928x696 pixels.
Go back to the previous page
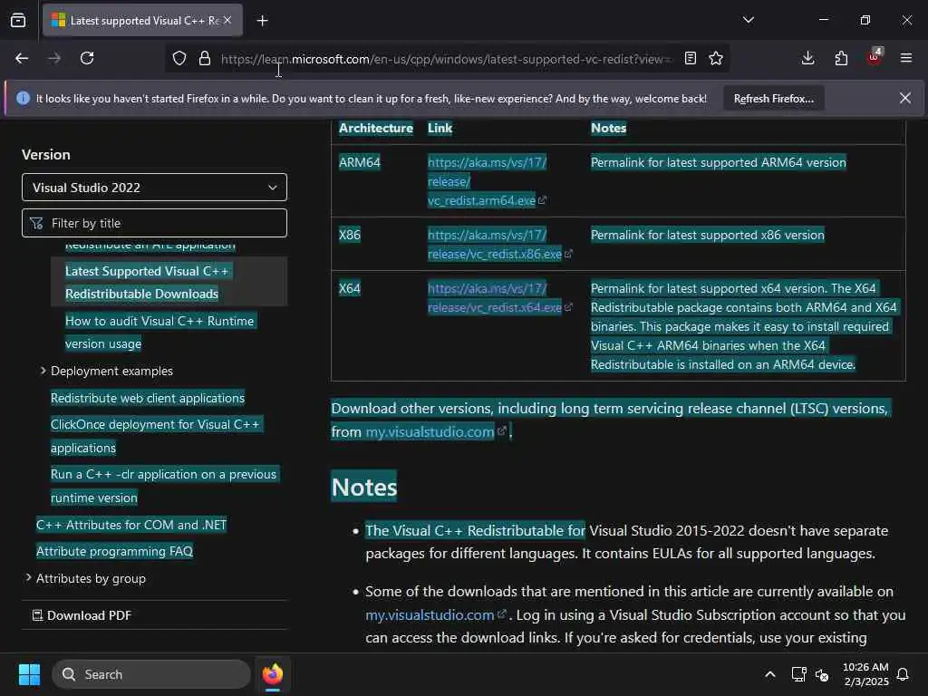point(22,58)
